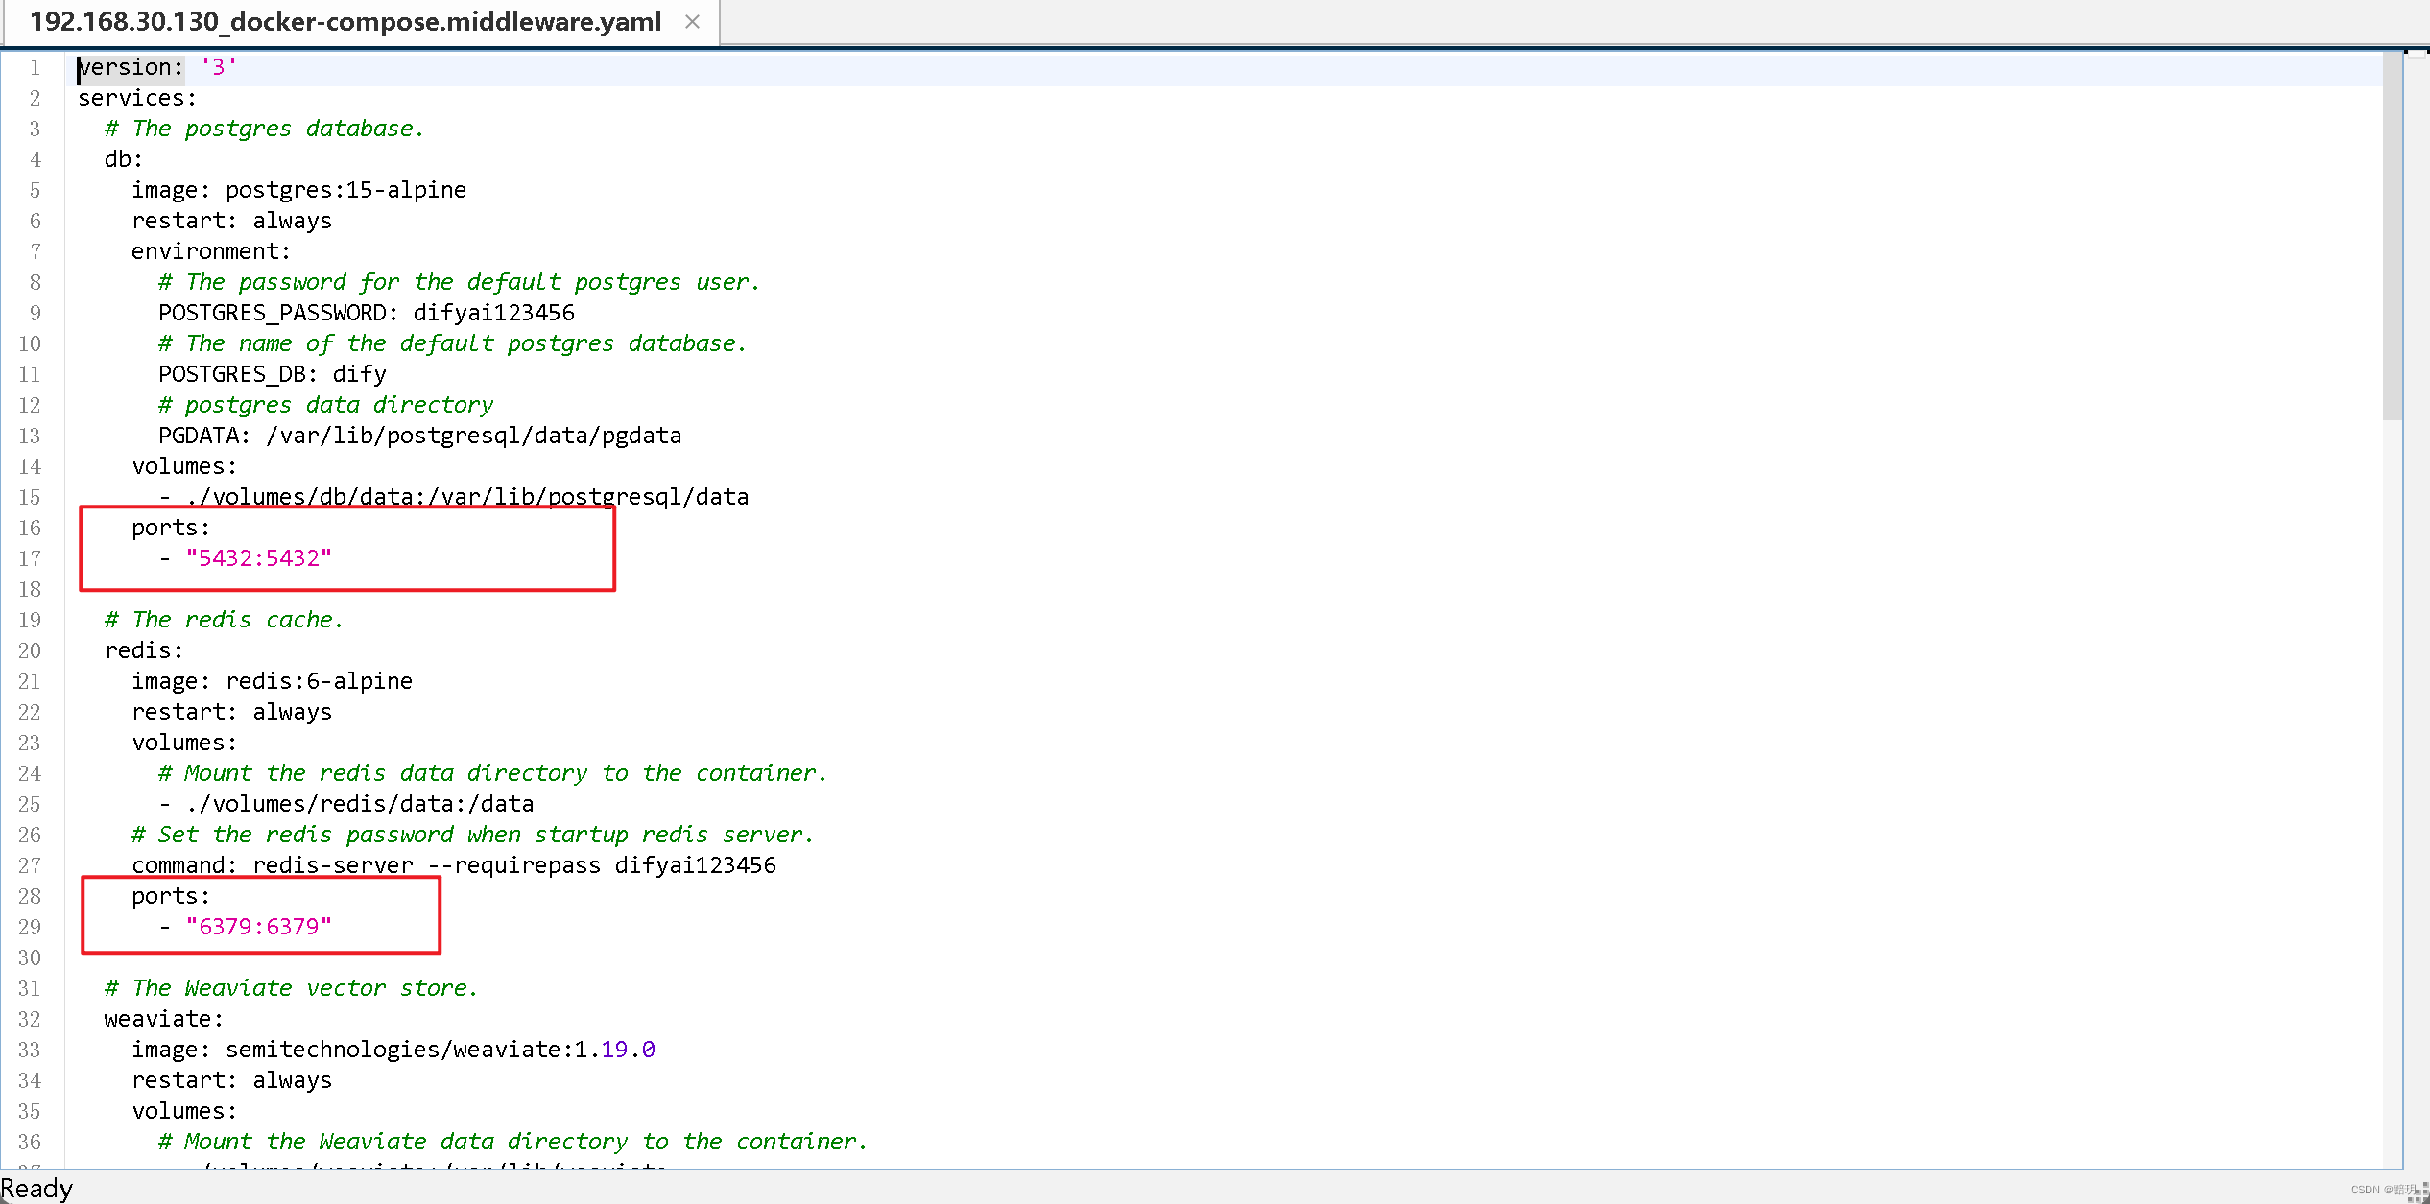Click "POSTGRES_PASSWORD: difyai123456" line

point(367,313)
